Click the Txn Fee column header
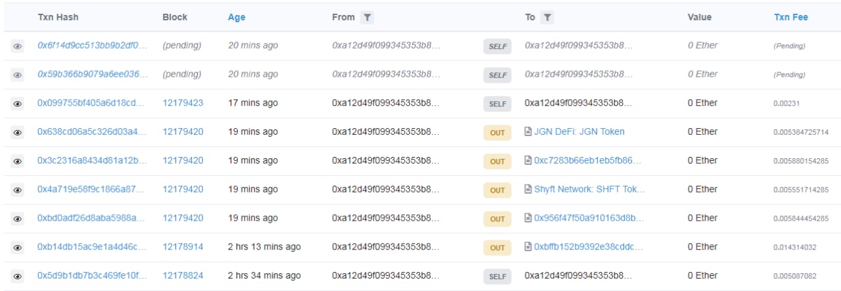 (791, 18)
